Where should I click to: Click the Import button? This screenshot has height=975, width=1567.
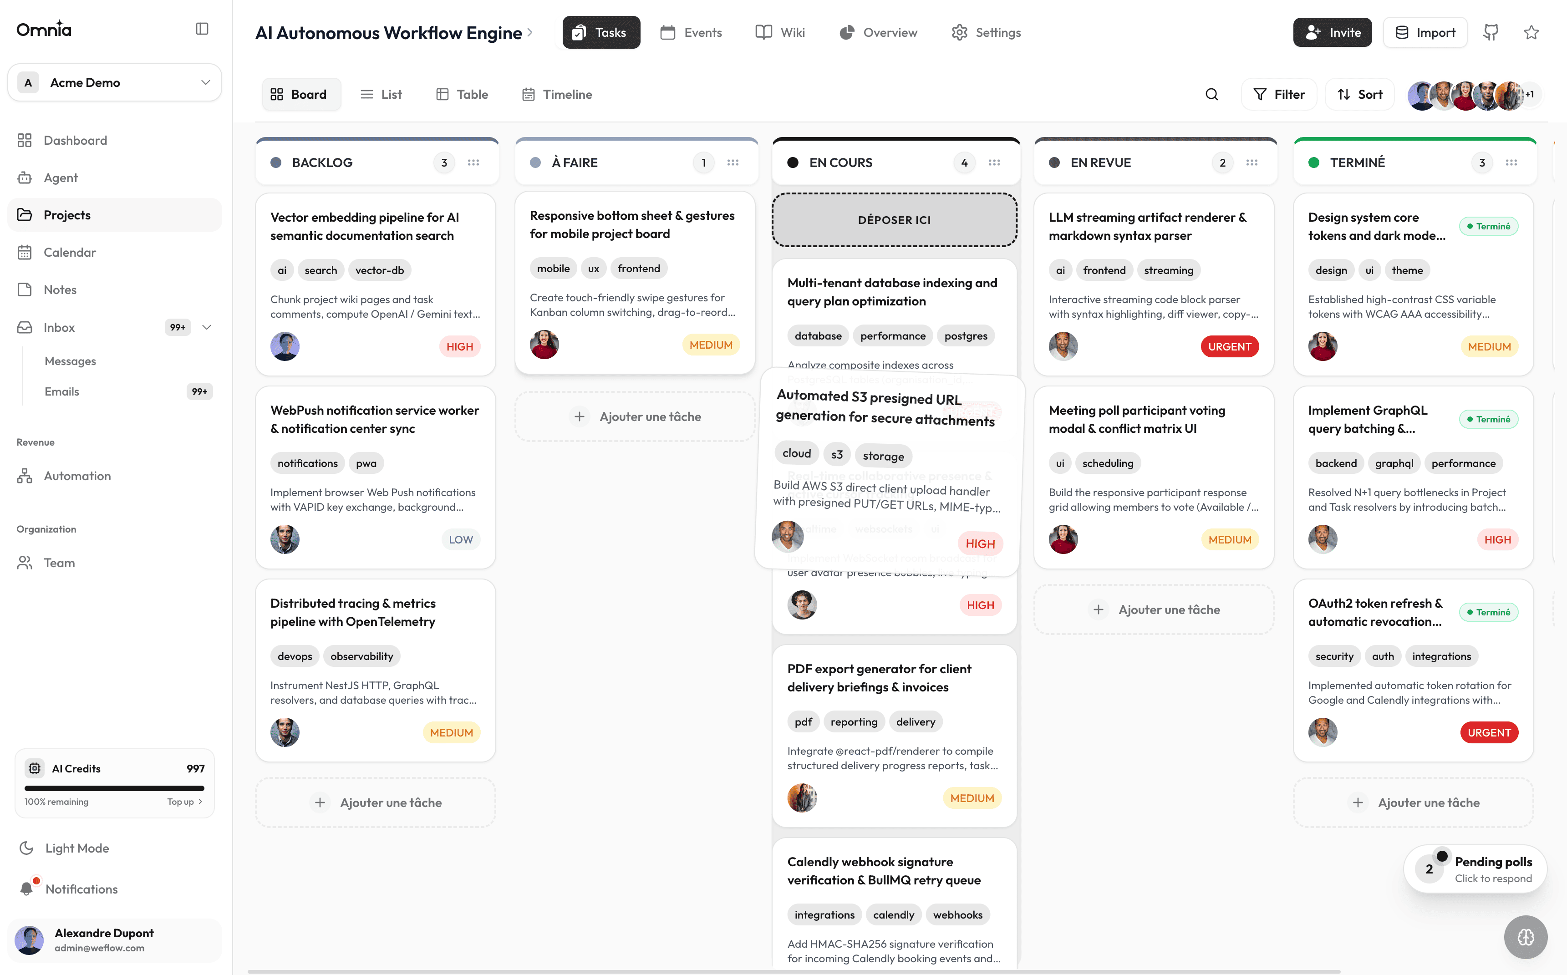(1425, 32)
